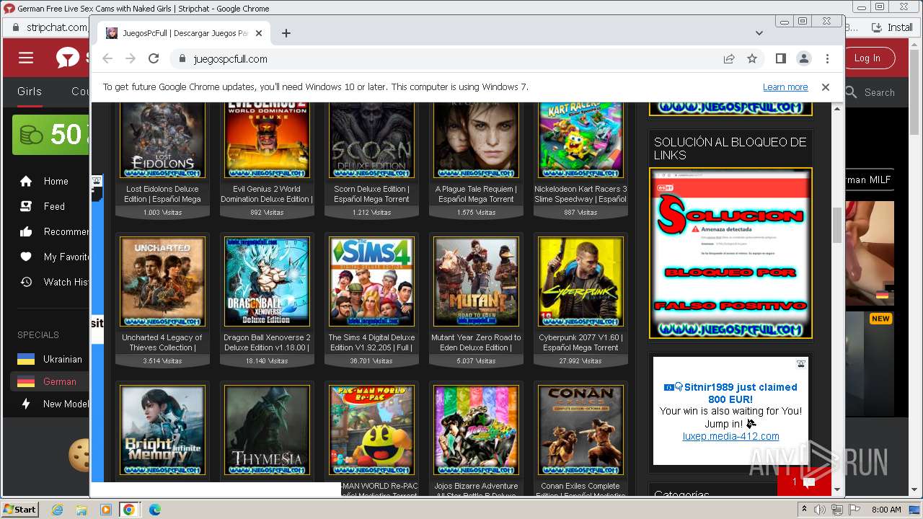The height and width of the screenshot is (519, 923).
Task: Open Conan Exiles Complete Edition cover
Action: [580, 430]
